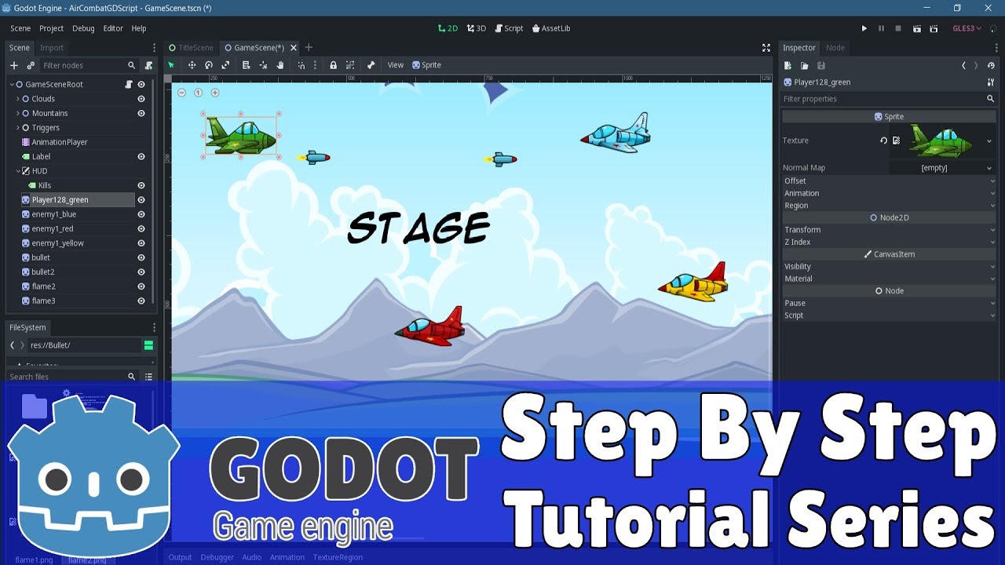The width and height of the screenshot is (1005, 565).
Task: Choose the Scale mode tool
Action: pyautogui.click(x=226, y=65)
